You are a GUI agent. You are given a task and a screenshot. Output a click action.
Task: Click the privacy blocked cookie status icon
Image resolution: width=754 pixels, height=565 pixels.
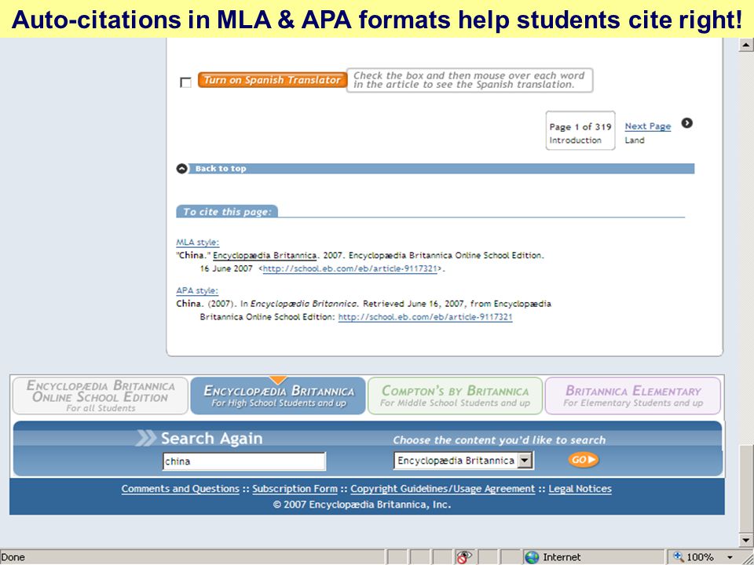coord(463,557)
